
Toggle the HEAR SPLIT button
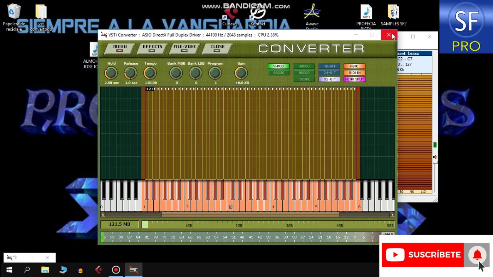click(x=354, y=79)
